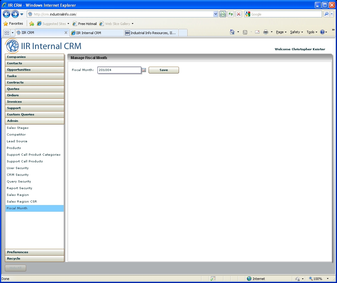Switch to Industrial Info Resources tab
337x283 pixels.
pos(151,33)
